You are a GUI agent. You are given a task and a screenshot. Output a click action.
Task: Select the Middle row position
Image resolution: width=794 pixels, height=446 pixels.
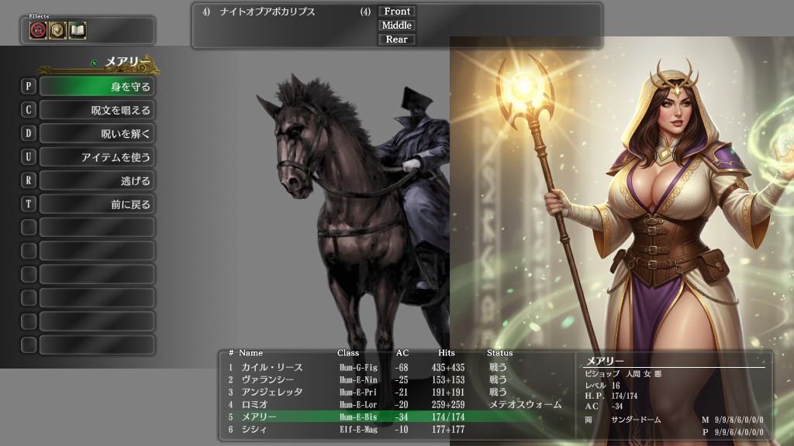(396, 26)
